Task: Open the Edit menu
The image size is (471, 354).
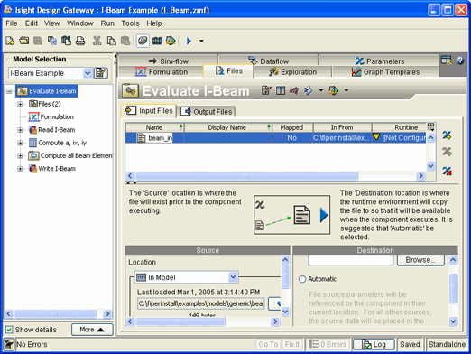Action: coord(32,23)
